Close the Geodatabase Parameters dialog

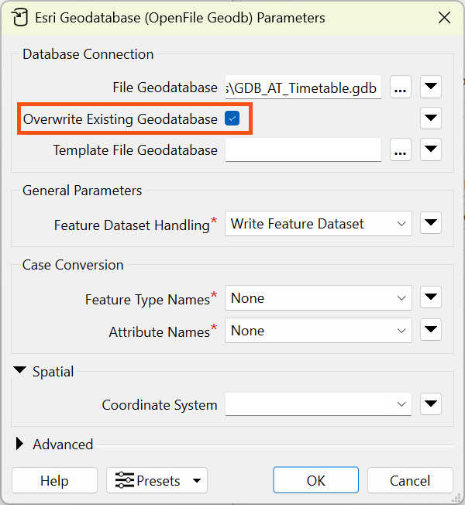[444, 18]
